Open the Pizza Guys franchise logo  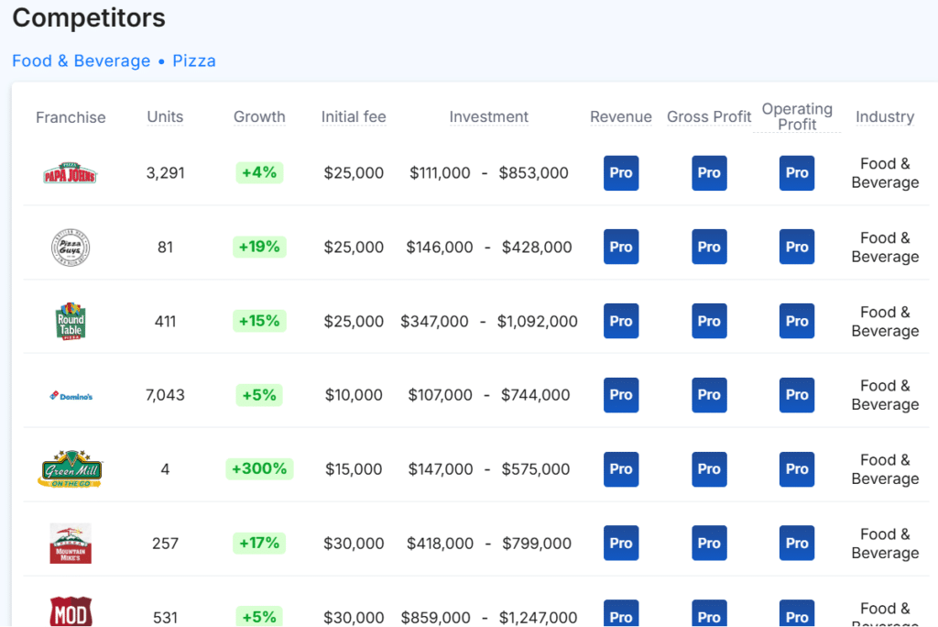70,247
